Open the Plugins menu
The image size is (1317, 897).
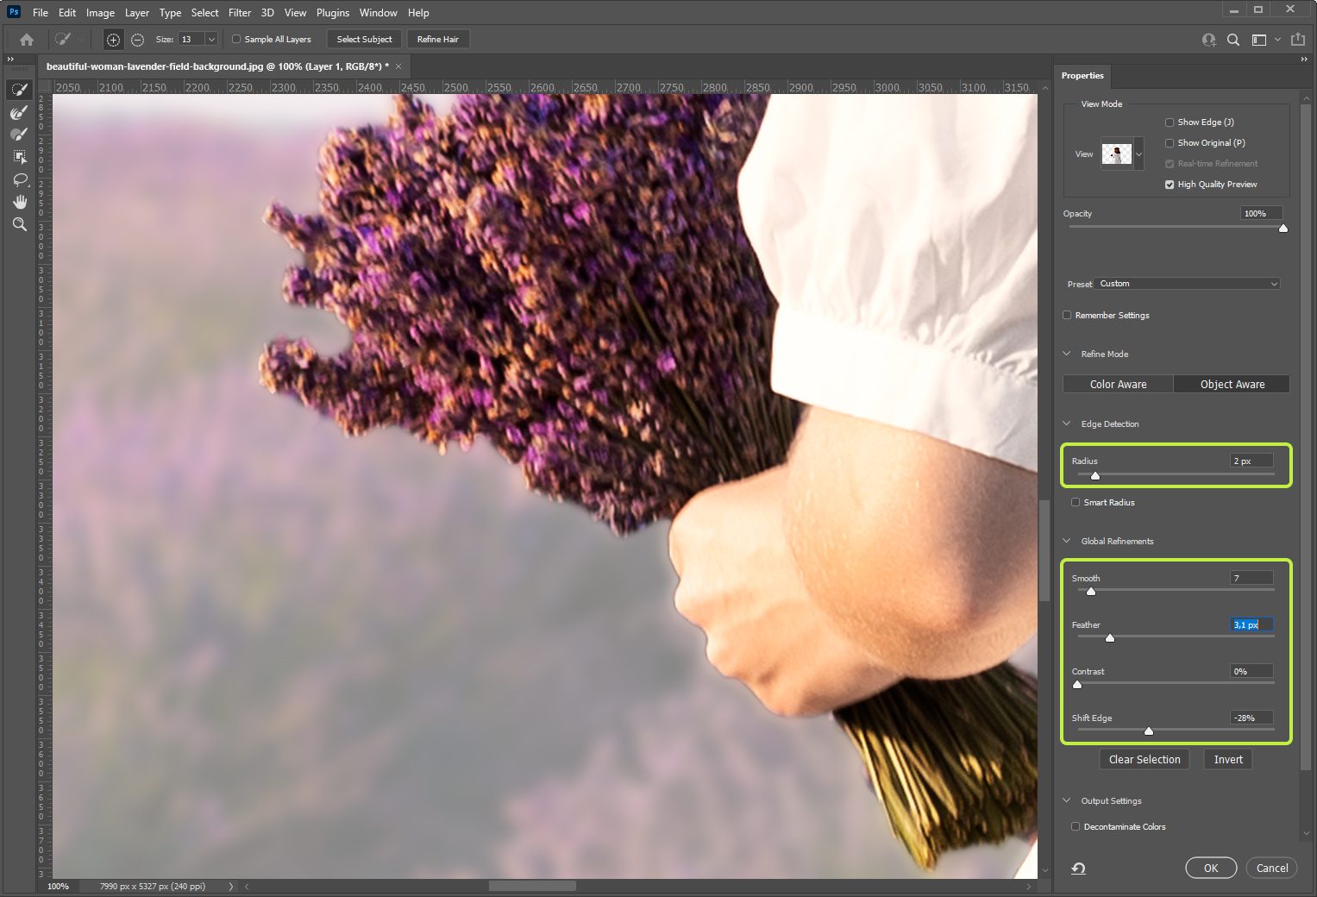(x=333, y=13)
